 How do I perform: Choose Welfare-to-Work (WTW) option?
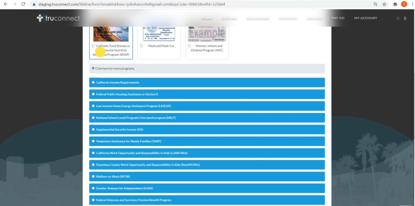point(207,177)
